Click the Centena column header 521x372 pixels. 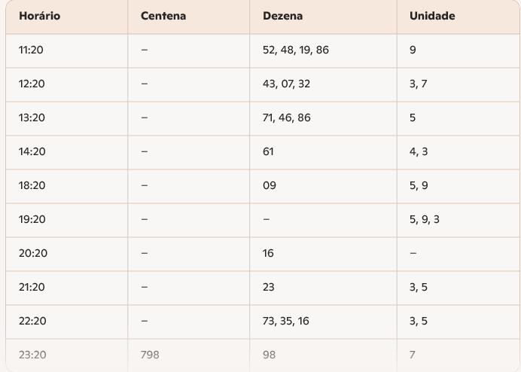click(163, 16)
